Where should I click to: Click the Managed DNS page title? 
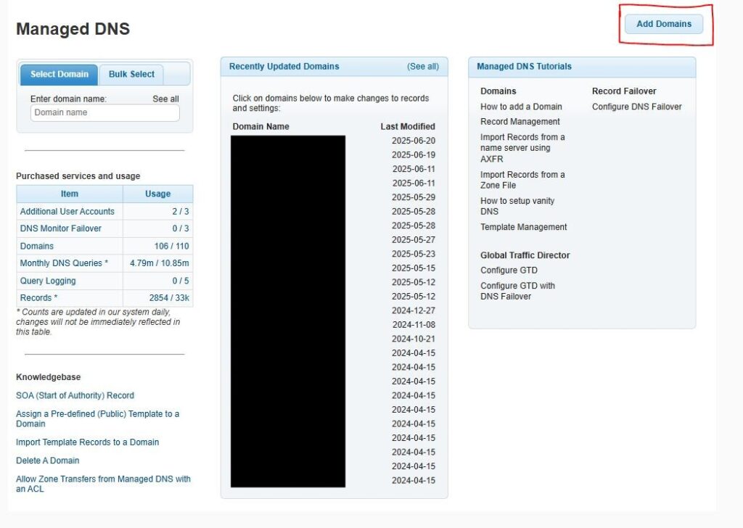point(73,29)
